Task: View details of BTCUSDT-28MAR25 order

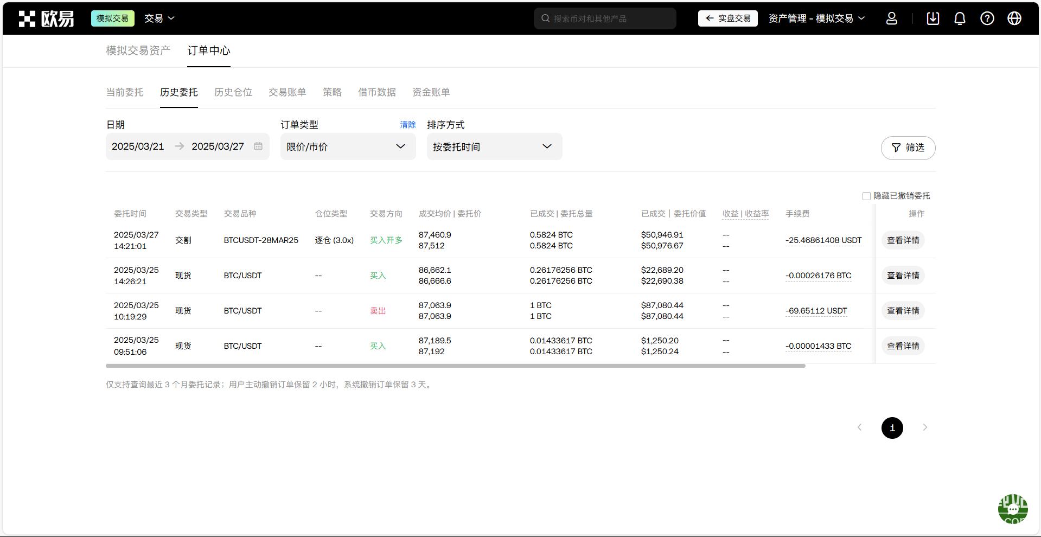Action: 903,240
